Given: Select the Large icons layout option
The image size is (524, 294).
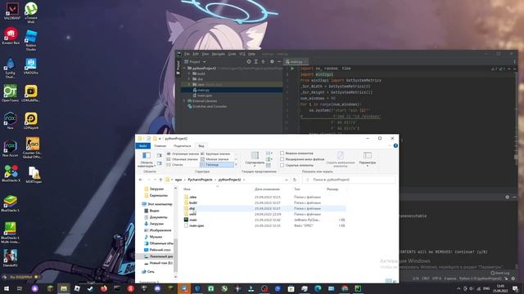Looking at the screenshot, I should coord(215,154).
